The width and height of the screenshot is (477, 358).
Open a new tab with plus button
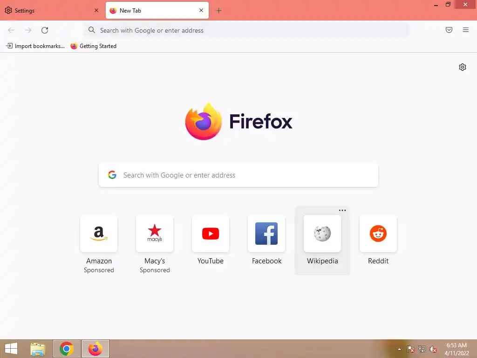pyautogui.click(x=218, y=11)
